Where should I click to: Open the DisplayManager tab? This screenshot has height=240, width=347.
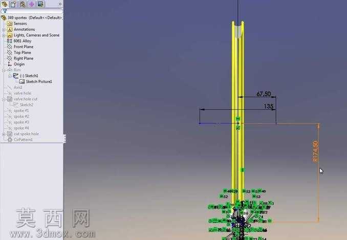coord(40,4)
